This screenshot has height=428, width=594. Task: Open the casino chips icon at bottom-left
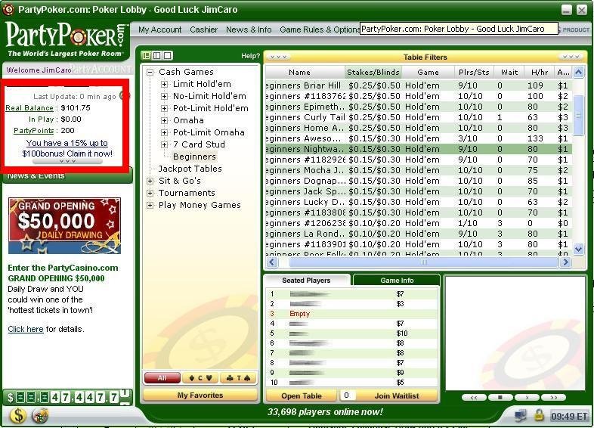[x=40, y=415]
